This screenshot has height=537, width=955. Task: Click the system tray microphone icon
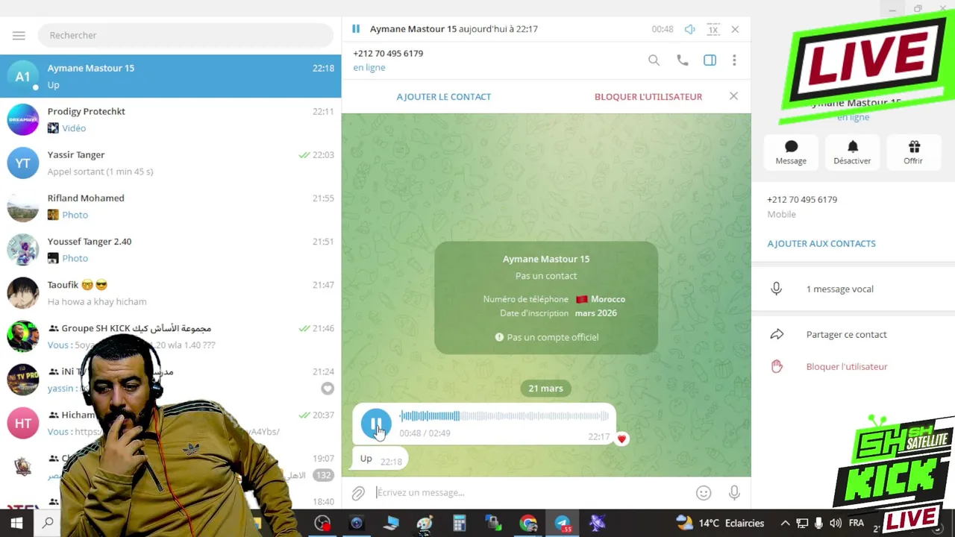(818, 524)
